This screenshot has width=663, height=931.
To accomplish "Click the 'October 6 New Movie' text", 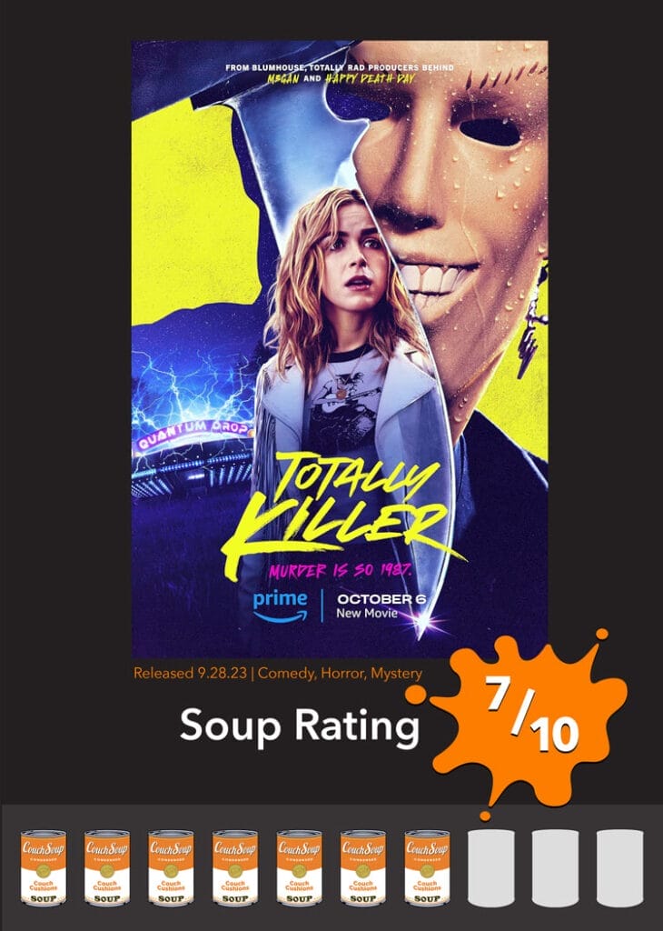I will (x=381, y=606).
